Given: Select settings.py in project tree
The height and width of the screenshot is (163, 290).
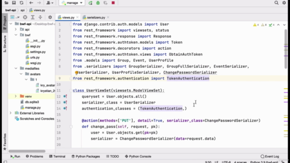Looking at the screenshot, I should pos(36,52).
